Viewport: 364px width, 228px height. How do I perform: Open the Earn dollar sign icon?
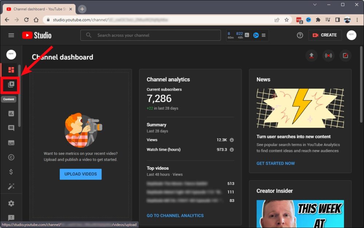[x=11, y=172]
